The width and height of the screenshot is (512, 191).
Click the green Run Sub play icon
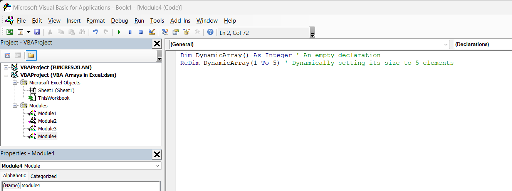point(119,32)
